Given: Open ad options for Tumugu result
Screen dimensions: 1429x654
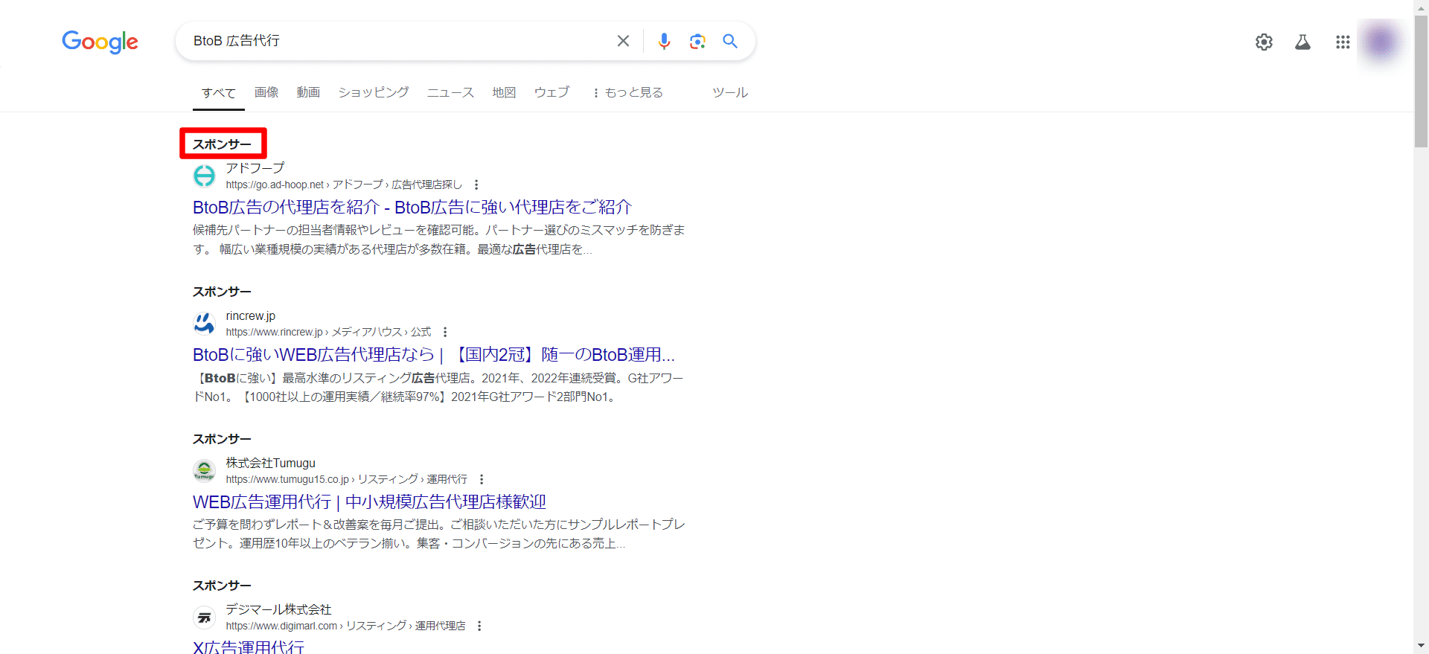Looking at the screenshot, I should click(482, 479).
